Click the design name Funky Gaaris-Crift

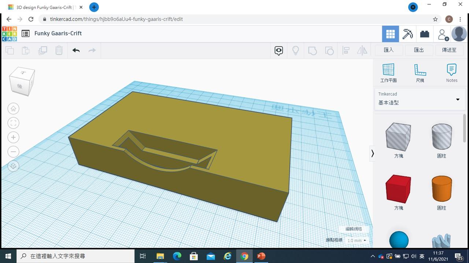(58, 33)
